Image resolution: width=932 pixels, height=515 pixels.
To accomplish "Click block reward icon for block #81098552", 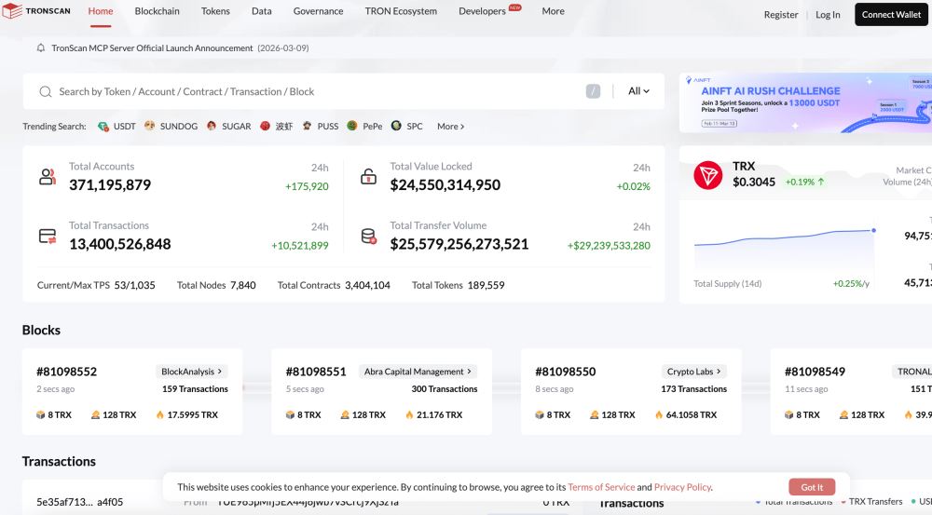I will [40, 414].
